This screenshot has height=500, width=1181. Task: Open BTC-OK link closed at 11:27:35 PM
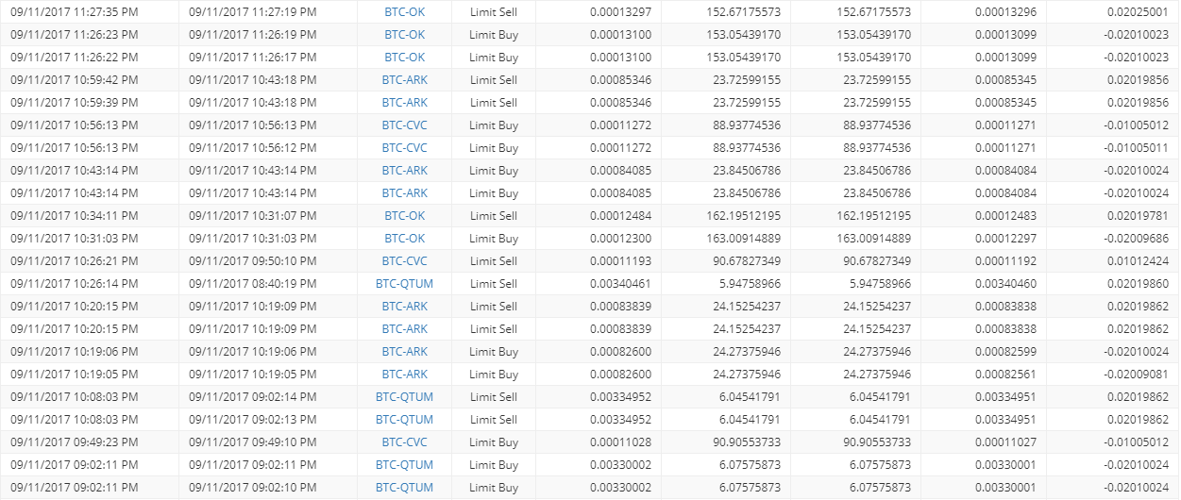point(404,12)
